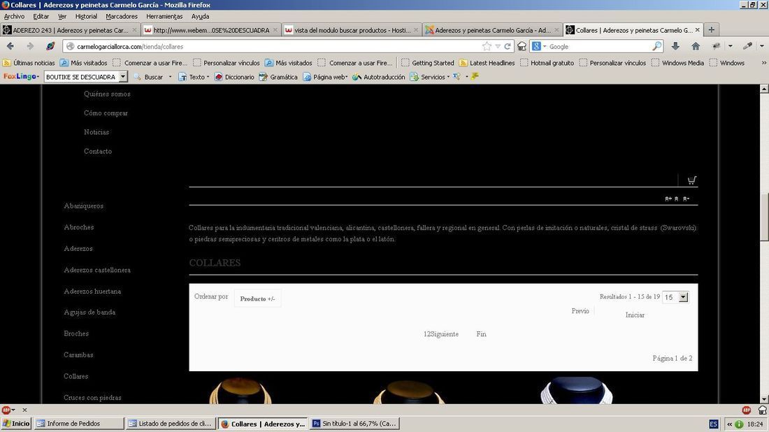Reload the page with the refresh icon

coord(508,46)
